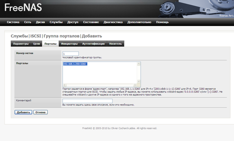Open the Службы menu
Viewport: 234px width, 141px height.
click(x=56, y=22)
